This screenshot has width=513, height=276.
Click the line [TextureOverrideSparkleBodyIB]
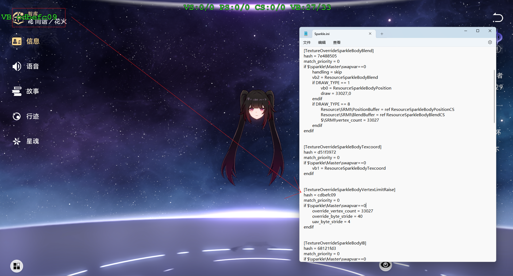click(x=335, y=243)
